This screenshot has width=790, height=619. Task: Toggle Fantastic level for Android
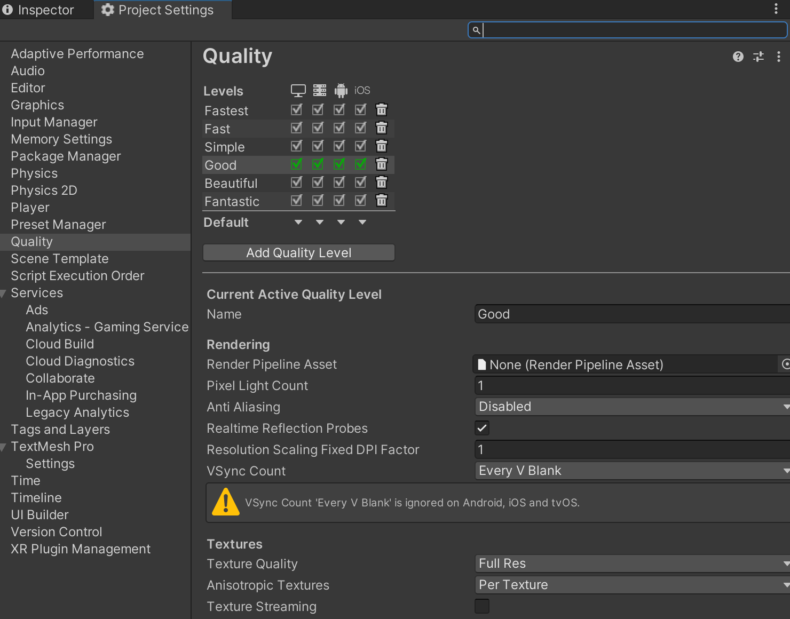(339, 201)
